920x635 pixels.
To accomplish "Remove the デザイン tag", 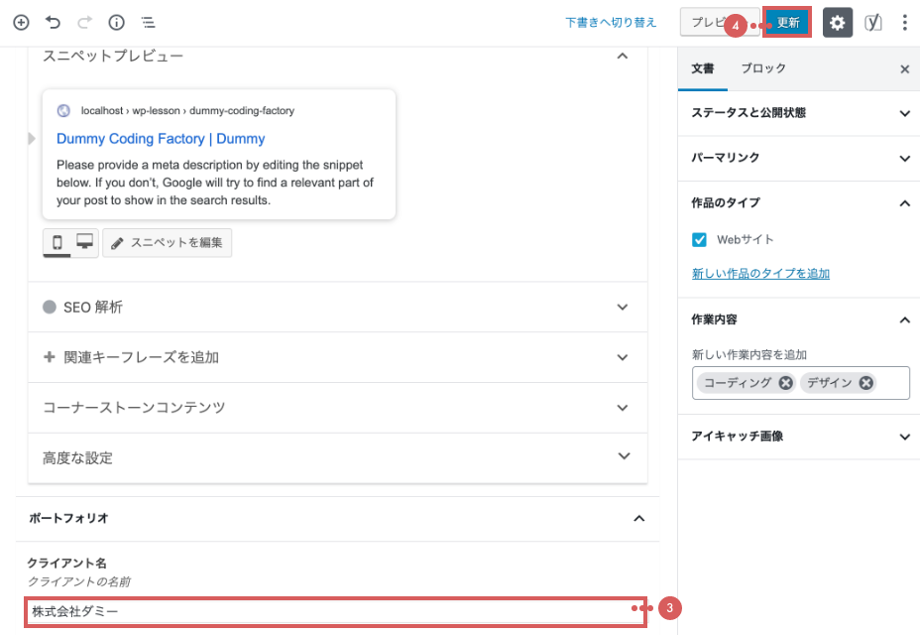I will pyautogui.click(x=866, y=383).
